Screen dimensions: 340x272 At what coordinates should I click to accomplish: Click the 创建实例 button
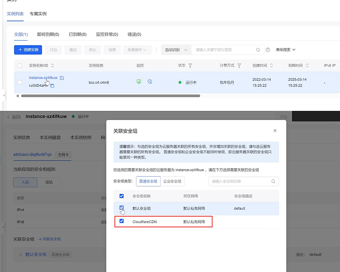(x=28, y=50)
